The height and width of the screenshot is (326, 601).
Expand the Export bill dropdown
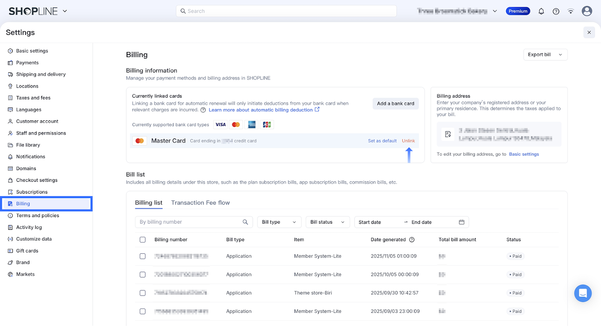545,55
